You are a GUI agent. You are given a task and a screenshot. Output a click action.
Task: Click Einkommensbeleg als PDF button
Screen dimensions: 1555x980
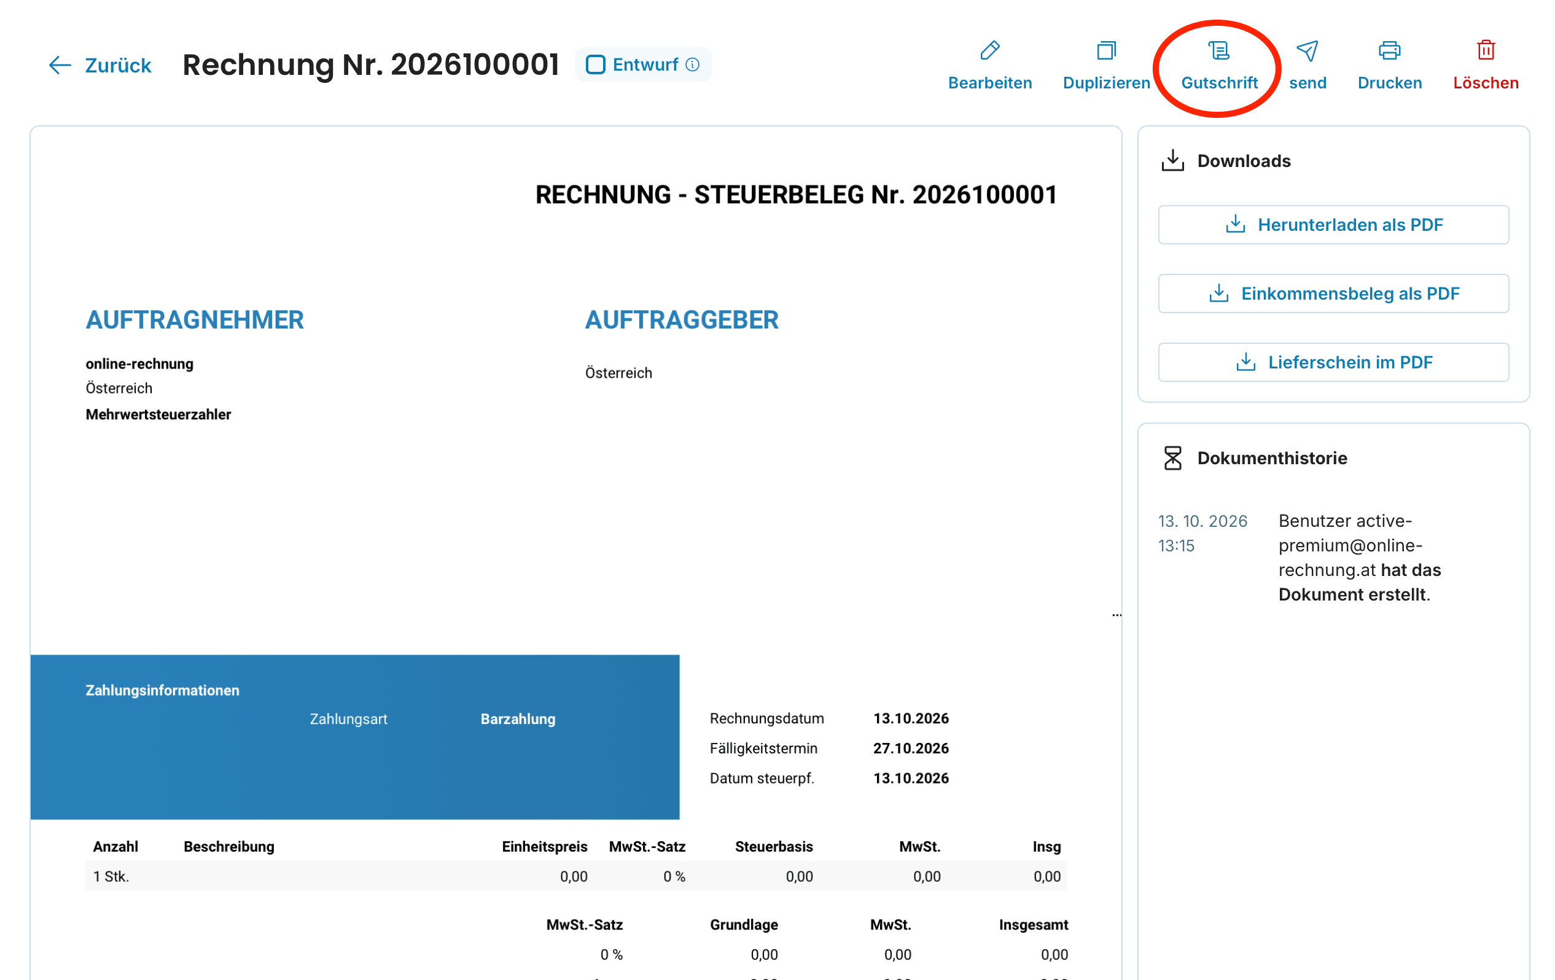(x=1333, y=294)
